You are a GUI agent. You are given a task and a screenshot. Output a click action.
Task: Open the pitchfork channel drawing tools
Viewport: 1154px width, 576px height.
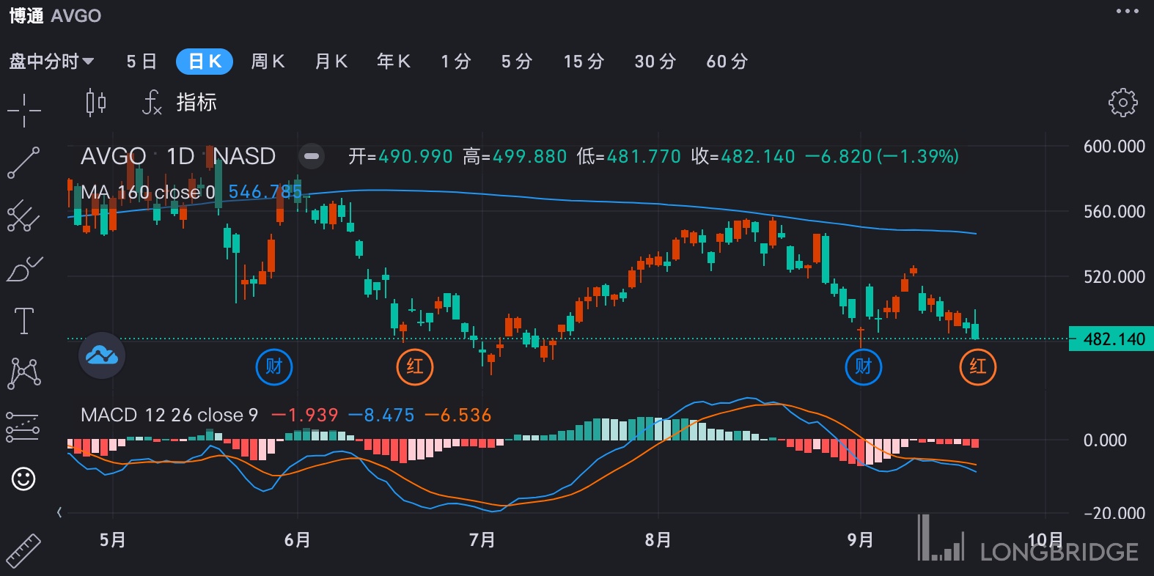[23, 215]
